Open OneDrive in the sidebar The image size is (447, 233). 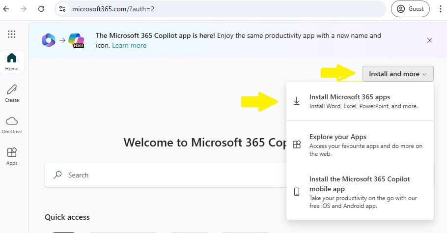pyautogui.click(x=12, y=125)
